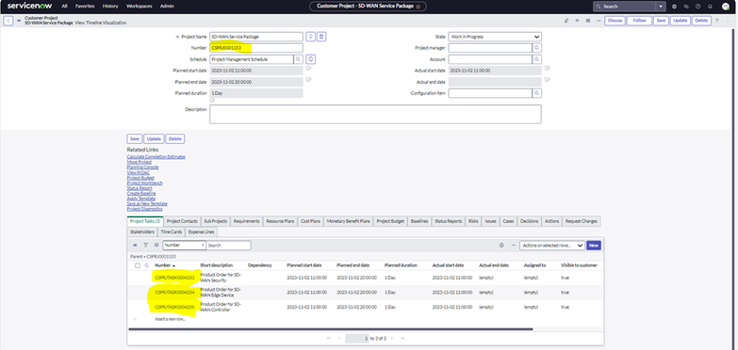Look up Configuration item with magnifier icon
This screenshot has height=350, width=738.
(537, 93)
